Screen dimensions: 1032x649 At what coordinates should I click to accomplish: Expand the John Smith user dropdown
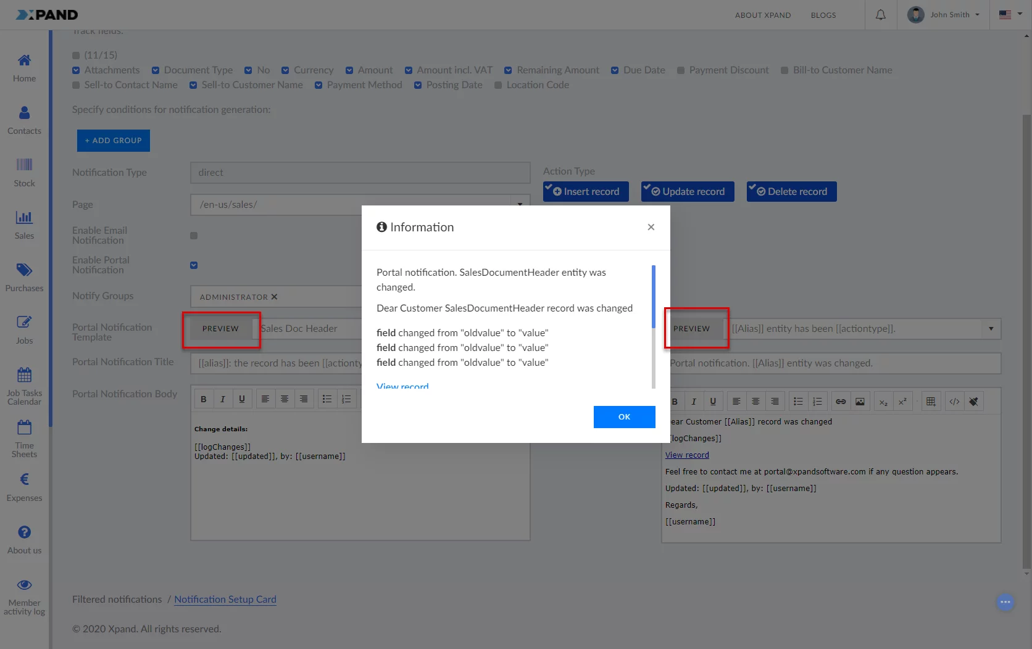click(944, 15)
